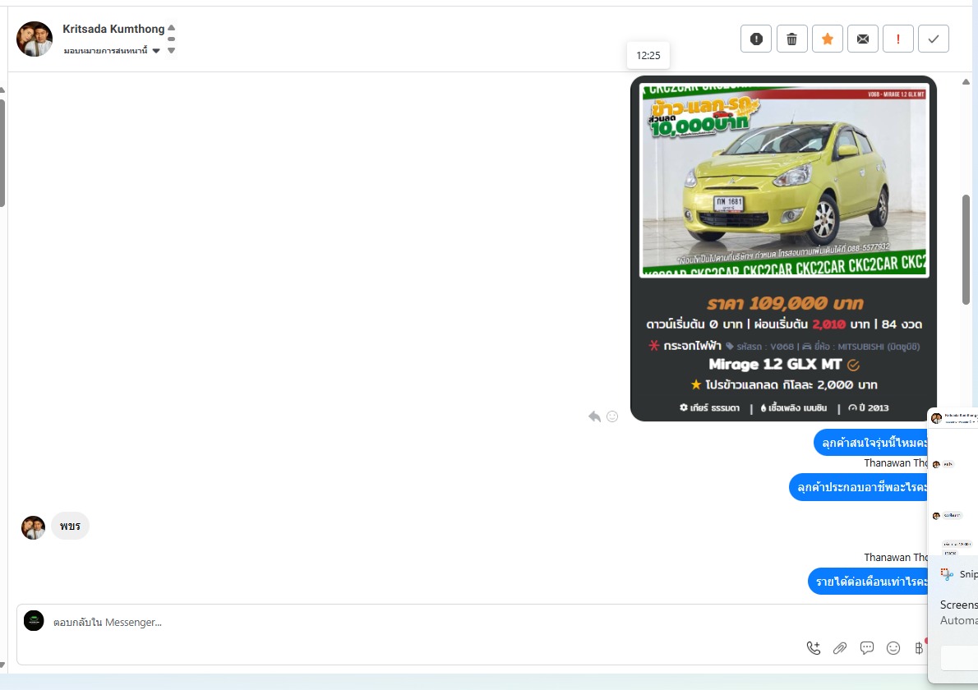
Task: Open emoji picker in reply box
Action: click(x=893, y=648)
